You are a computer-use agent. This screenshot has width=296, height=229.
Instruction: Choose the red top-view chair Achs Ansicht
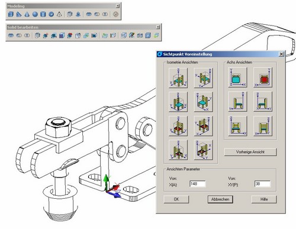pyautogui.click(x=263, y=78)
